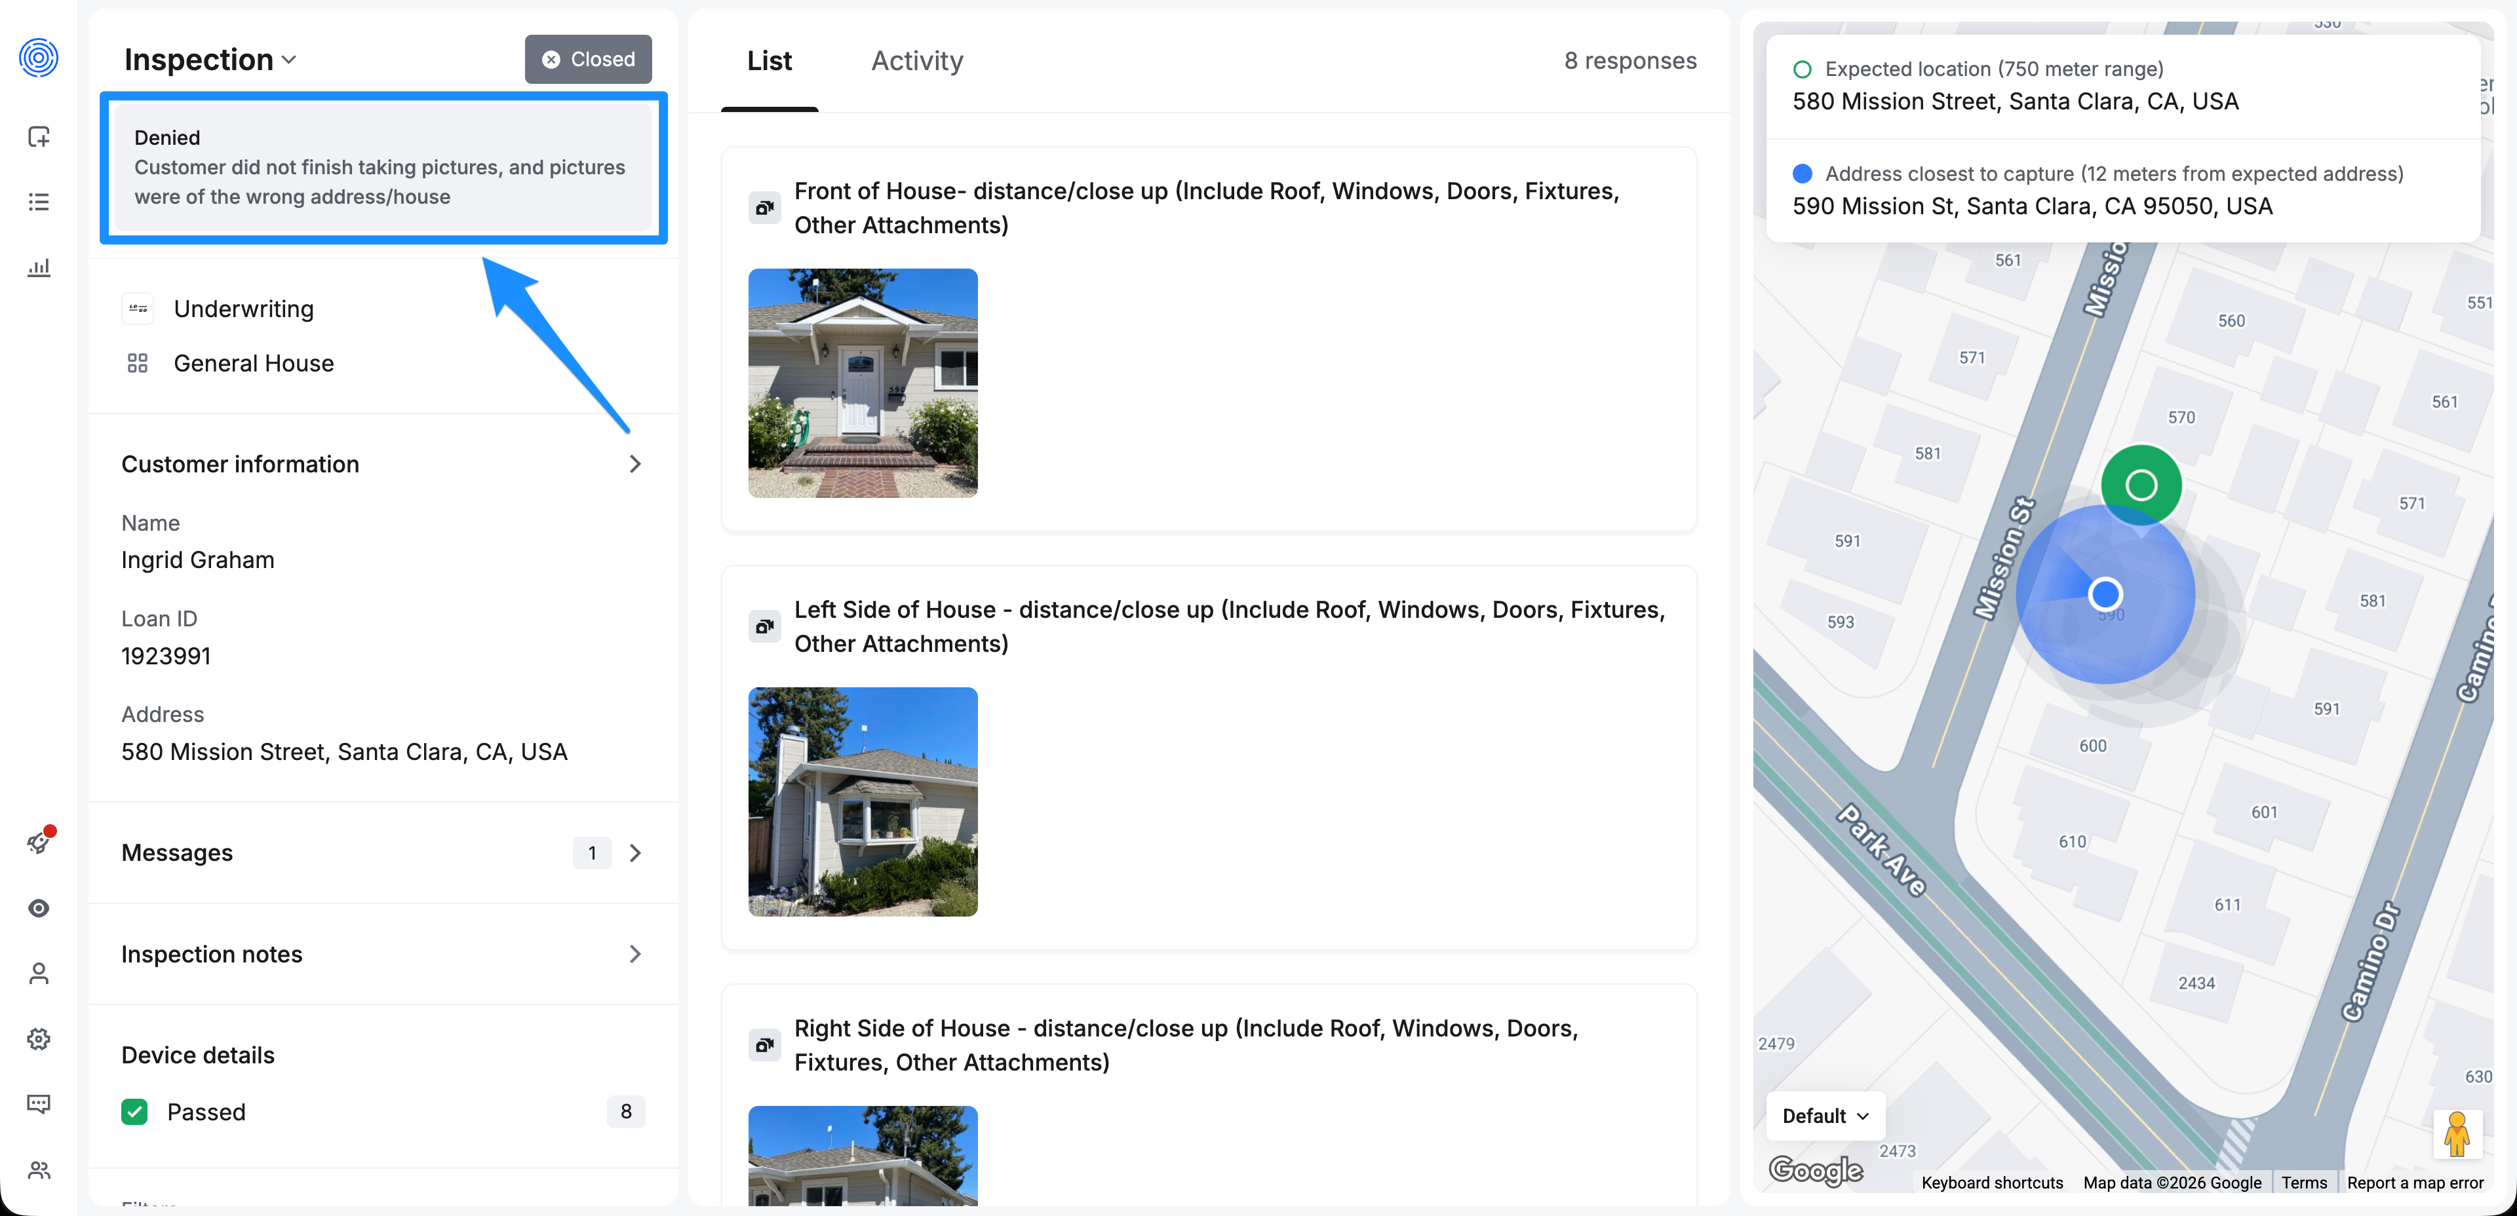Click the Messages count badge showing 1
The height and width of the screenshot is (1216, 2517).
(x=592, y=852)
